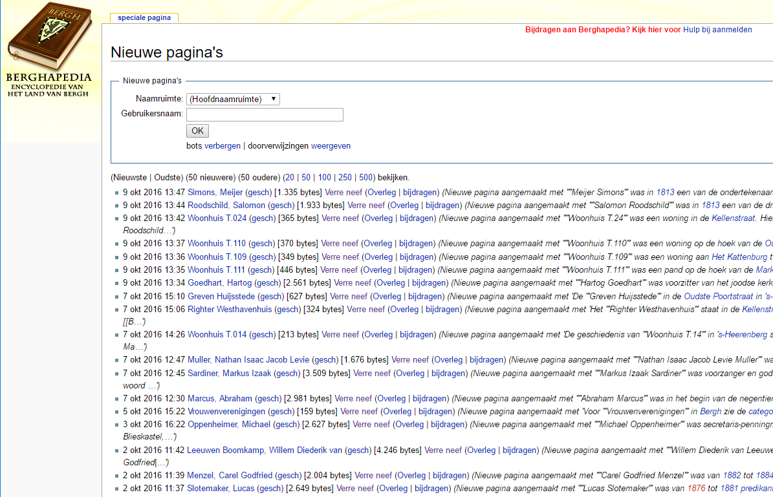Open the 'Woonhuis T.014' page
This screenshot has height=497, width=773.
click(x=217, y=334)
